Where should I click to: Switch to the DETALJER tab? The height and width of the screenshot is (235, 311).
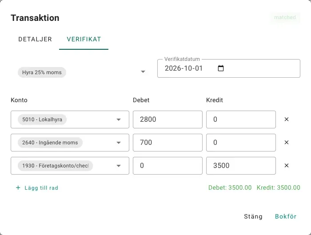click(35, 39)
